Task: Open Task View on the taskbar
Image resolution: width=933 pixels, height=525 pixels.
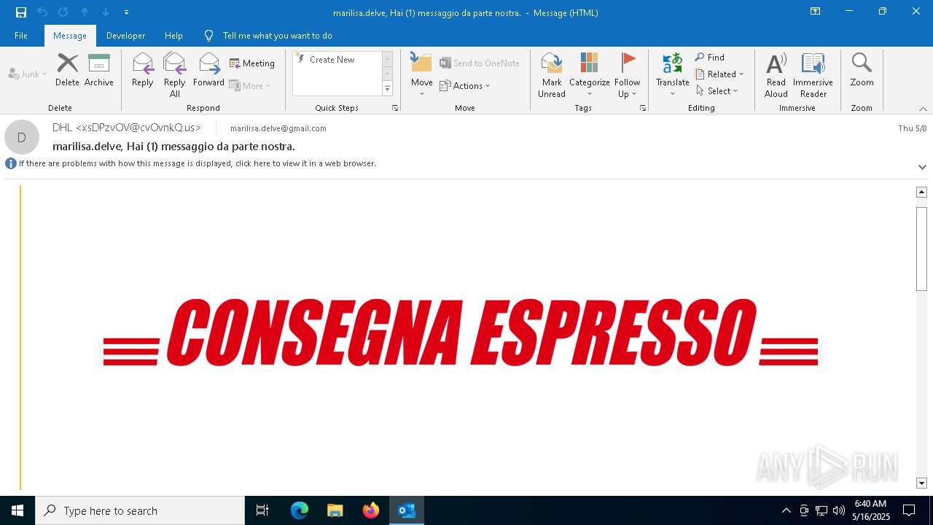Action: click(x=262, y=510)
